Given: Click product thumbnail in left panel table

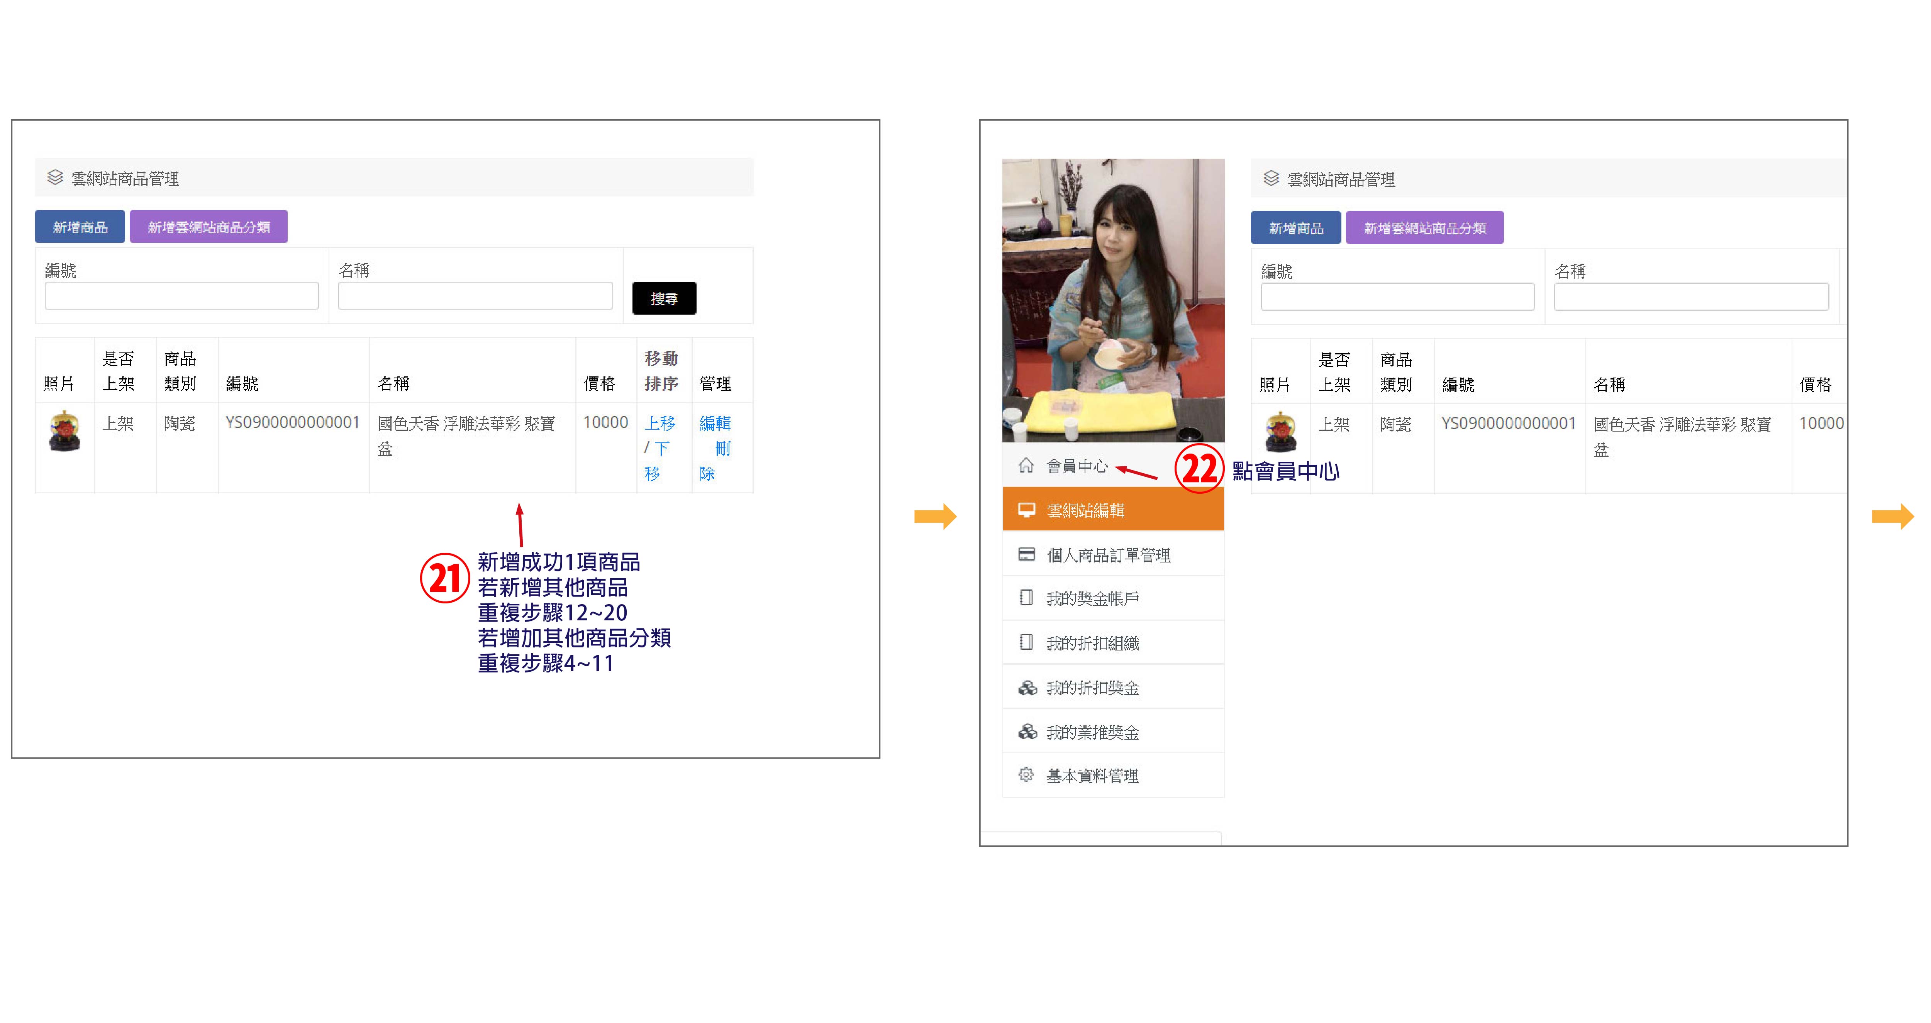Looking at the screenshot, I should (x=64, y=431).
